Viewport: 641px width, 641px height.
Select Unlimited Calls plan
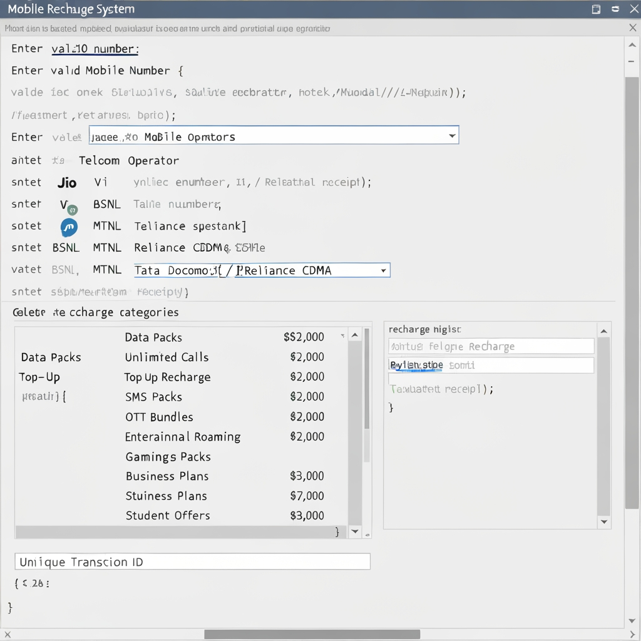[224, 357]
